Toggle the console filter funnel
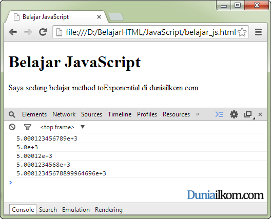This screenshot has height=219, width=271. pyautogui.click(x=28, y=127)
